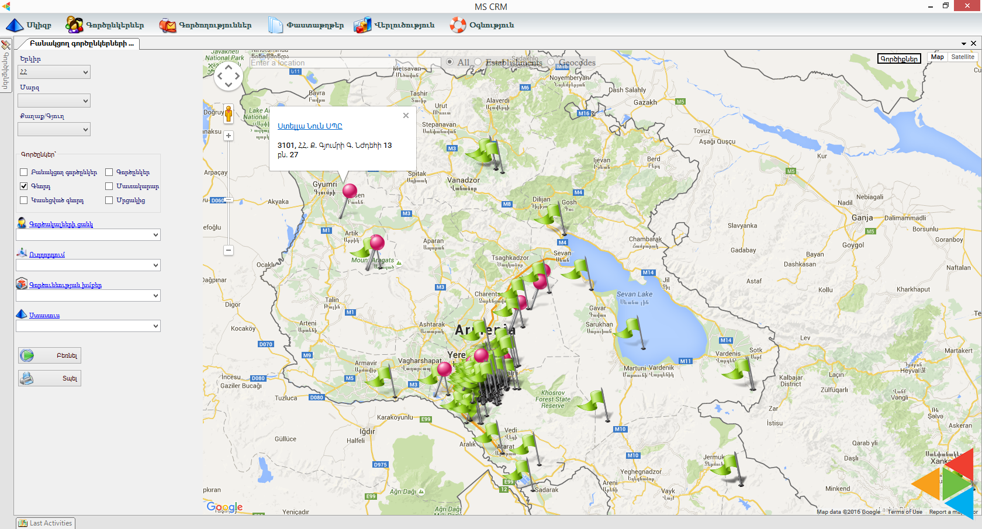Check the Կասեցված գնորդ checkbox
This screenshot has height=529, width=982.
point(24,200)
